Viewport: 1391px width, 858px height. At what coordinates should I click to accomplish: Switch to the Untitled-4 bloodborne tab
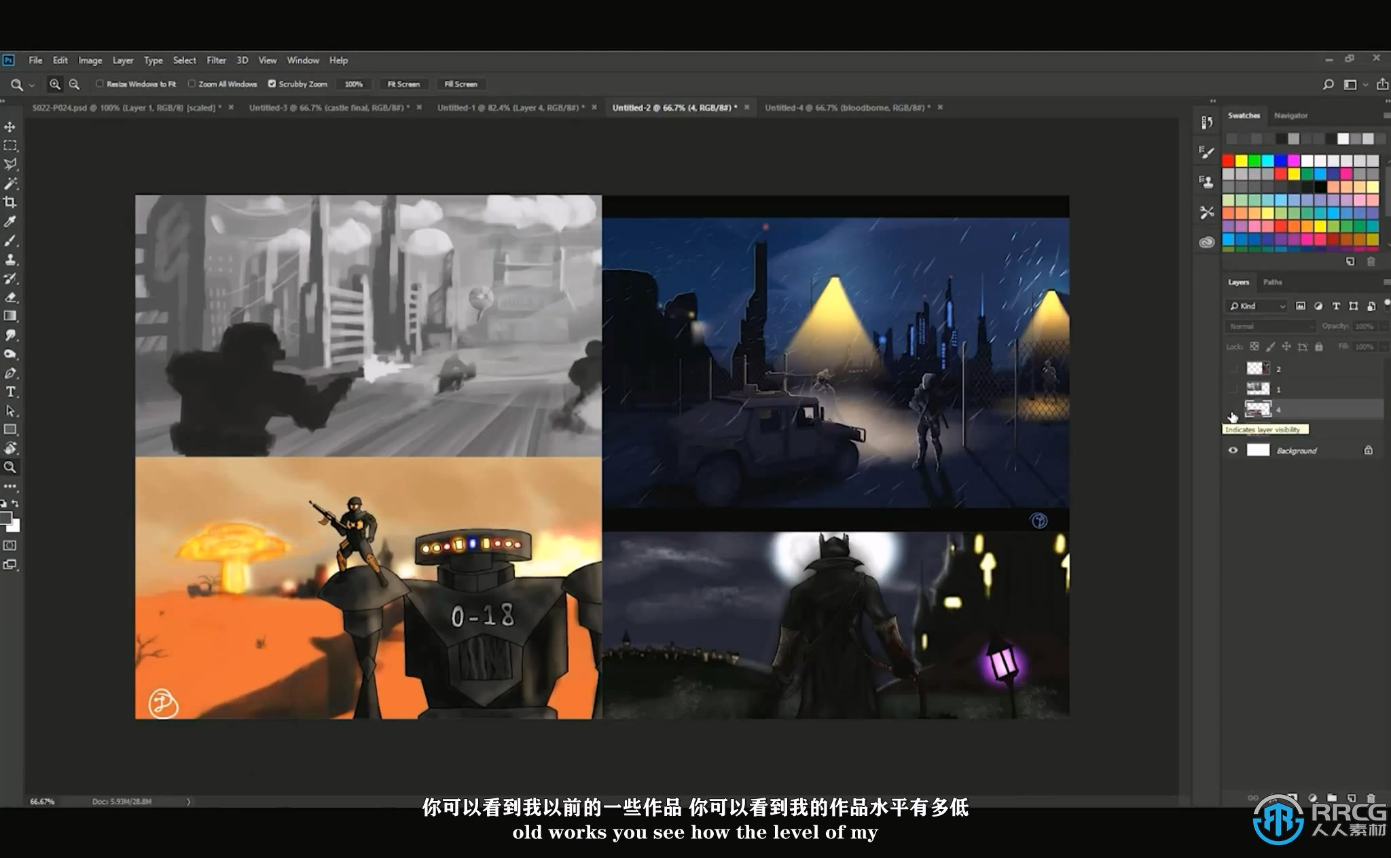(x=847, y=107)
